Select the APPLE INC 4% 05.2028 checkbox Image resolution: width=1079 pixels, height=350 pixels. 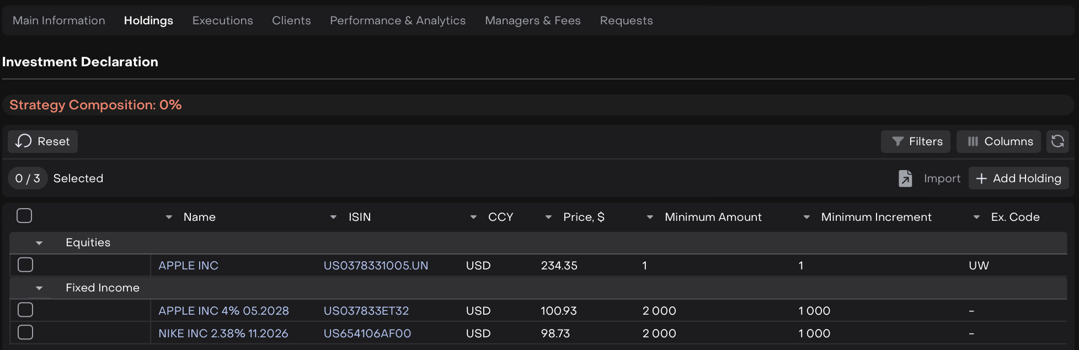pos(25,310)
